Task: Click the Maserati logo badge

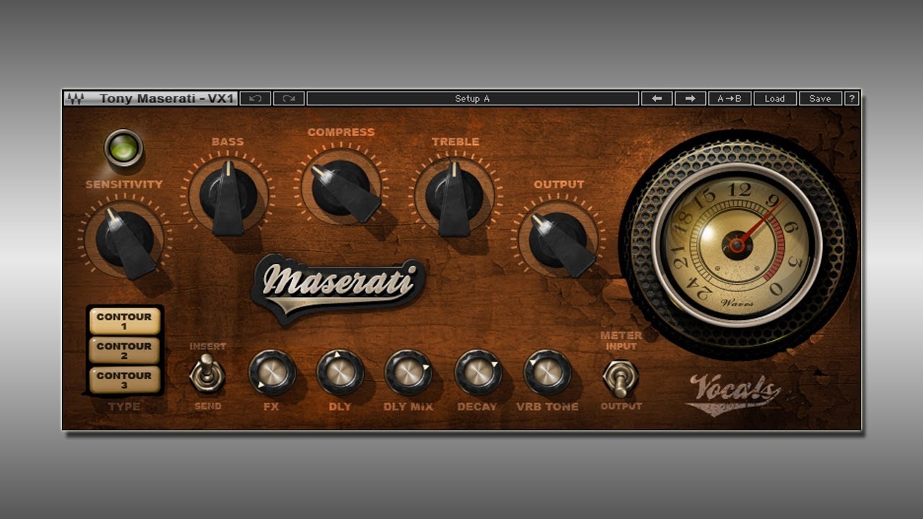Action: coord(338,288)
